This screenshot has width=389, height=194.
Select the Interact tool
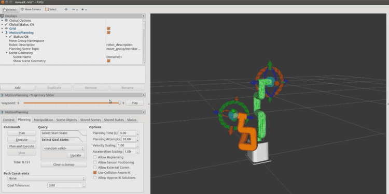coord(10,9)
